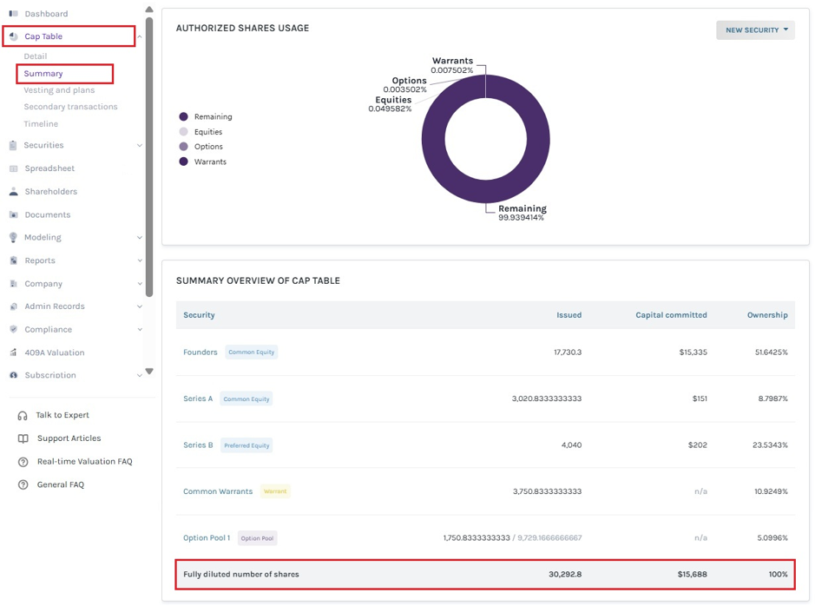Click the Documents folder icon

coord(14,214)
